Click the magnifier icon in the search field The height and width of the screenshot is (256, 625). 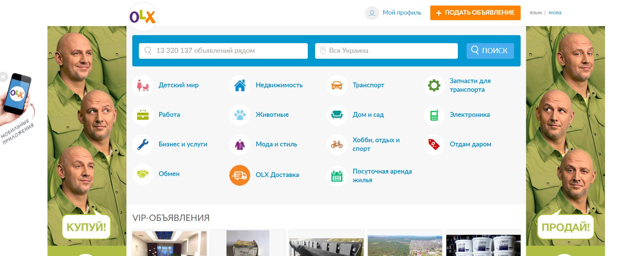pos(148,50)
